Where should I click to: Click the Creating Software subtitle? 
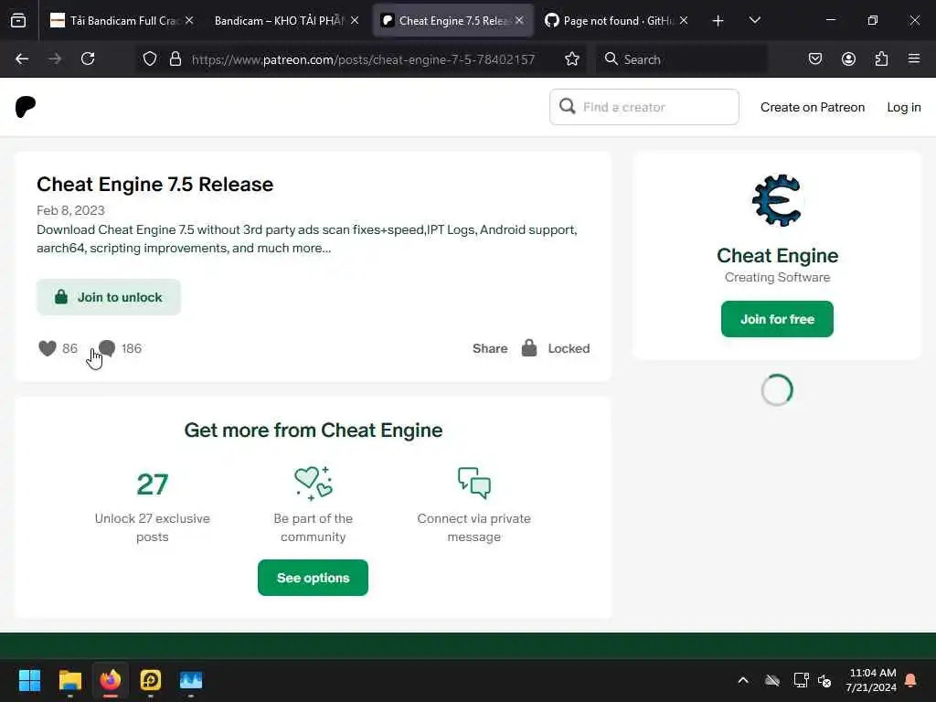[777, 278]
